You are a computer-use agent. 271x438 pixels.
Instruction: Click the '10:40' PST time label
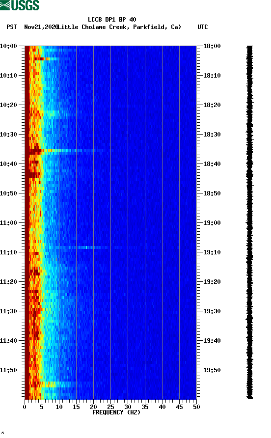tap(8, 164)
